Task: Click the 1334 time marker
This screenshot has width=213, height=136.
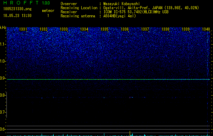Action: click(x=84, y=29)
